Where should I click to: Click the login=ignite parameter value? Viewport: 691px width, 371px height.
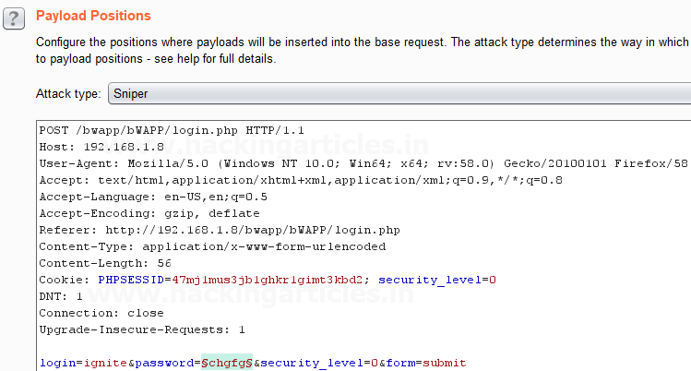(105, 363)
